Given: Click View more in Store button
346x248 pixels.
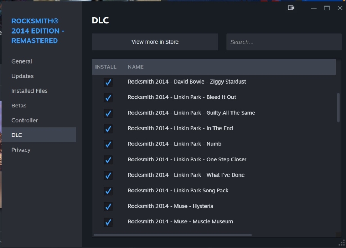Looking at the screenshot, I should pyautogui.click(x=155, y=42).
